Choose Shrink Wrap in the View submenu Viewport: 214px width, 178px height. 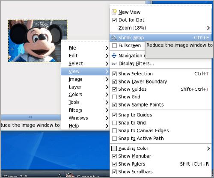160,38
